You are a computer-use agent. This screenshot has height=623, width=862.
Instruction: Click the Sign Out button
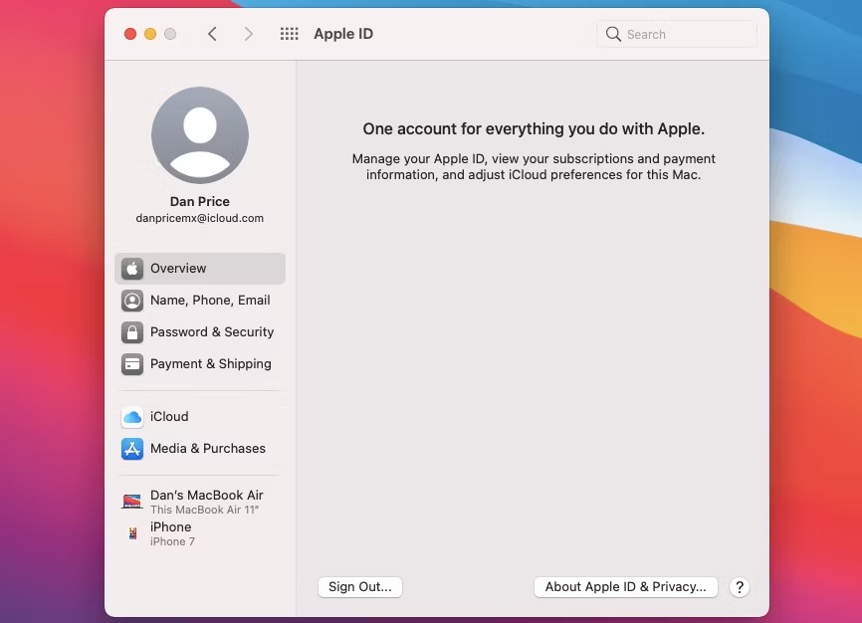pyautogui.click(x=359, y=587)
